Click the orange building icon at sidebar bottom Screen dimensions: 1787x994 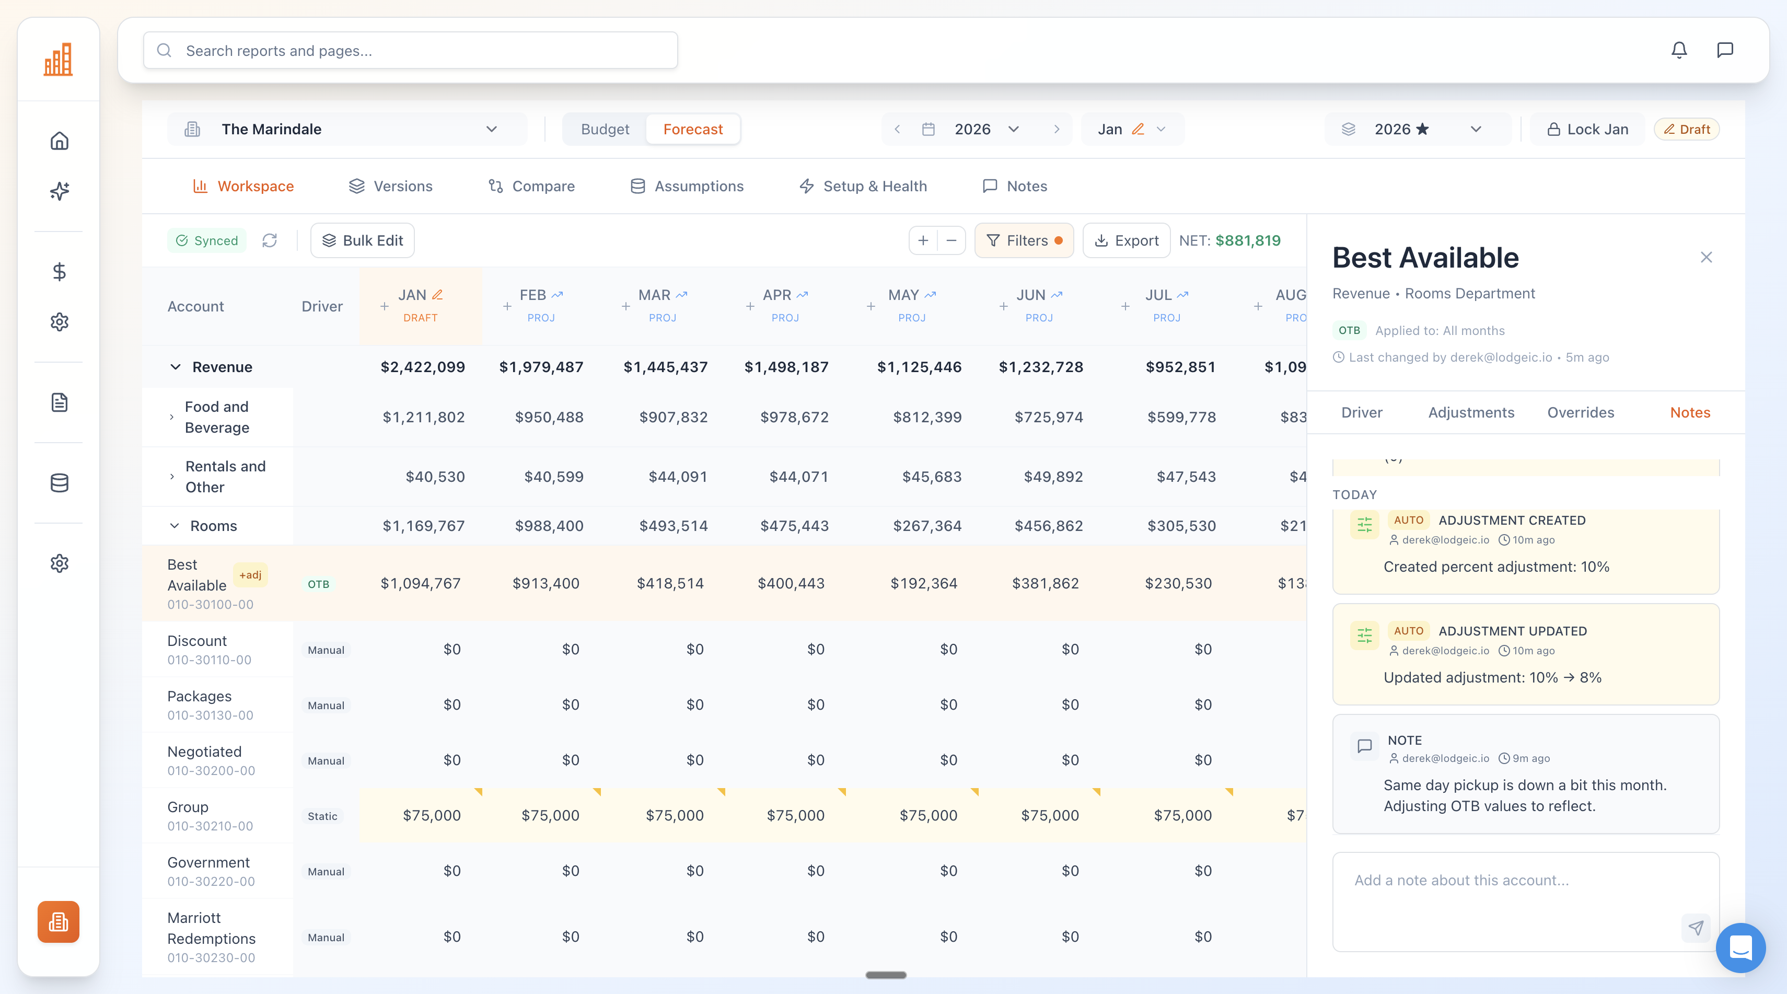click(59, 921)
